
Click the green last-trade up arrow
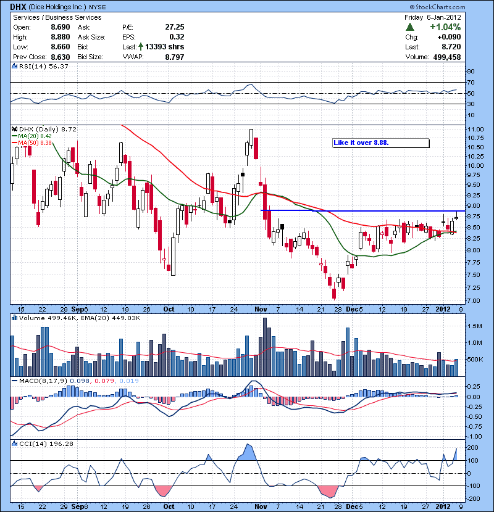(141, 47)
